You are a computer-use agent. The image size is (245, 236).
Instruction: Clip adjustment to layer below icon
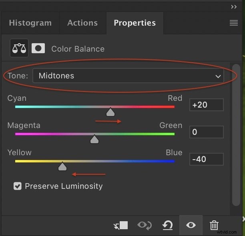coord(120,225)
